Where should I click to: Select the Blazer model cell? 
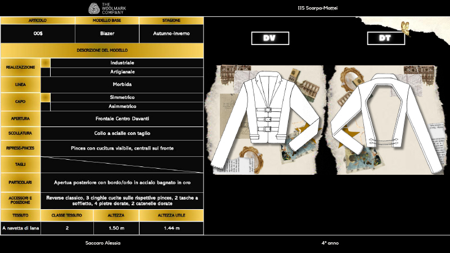click(106, 34)
